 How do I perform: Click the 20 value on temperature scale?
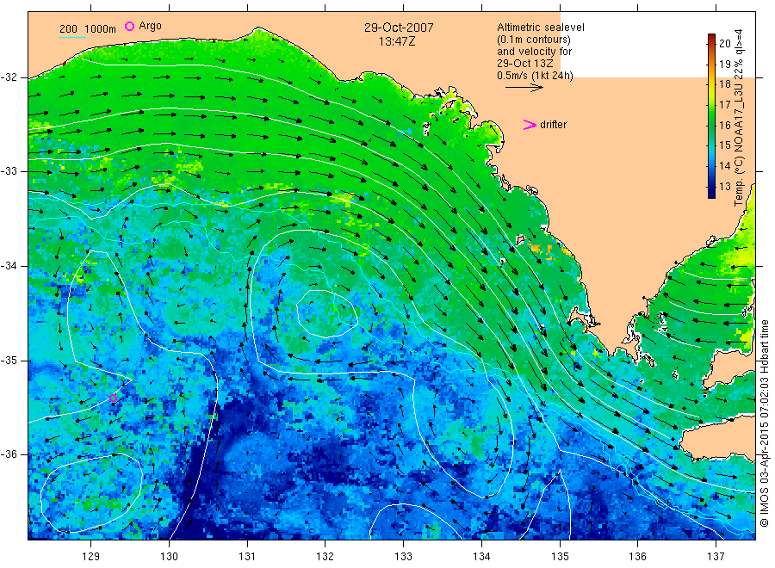724,44
